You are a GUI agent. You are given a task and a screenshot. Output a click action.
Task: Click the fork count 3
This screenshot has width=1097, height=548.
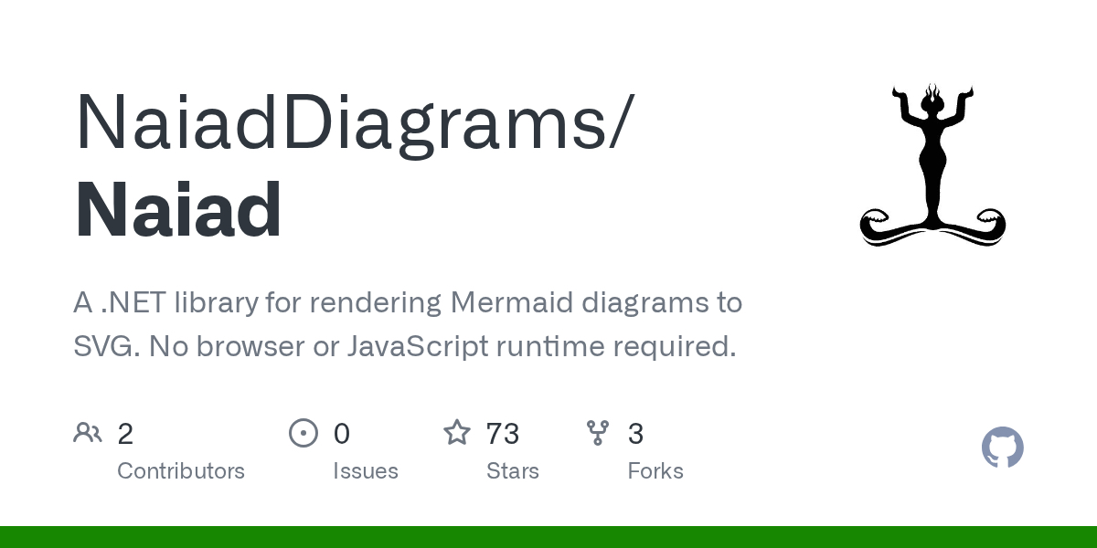click(635, 434)
